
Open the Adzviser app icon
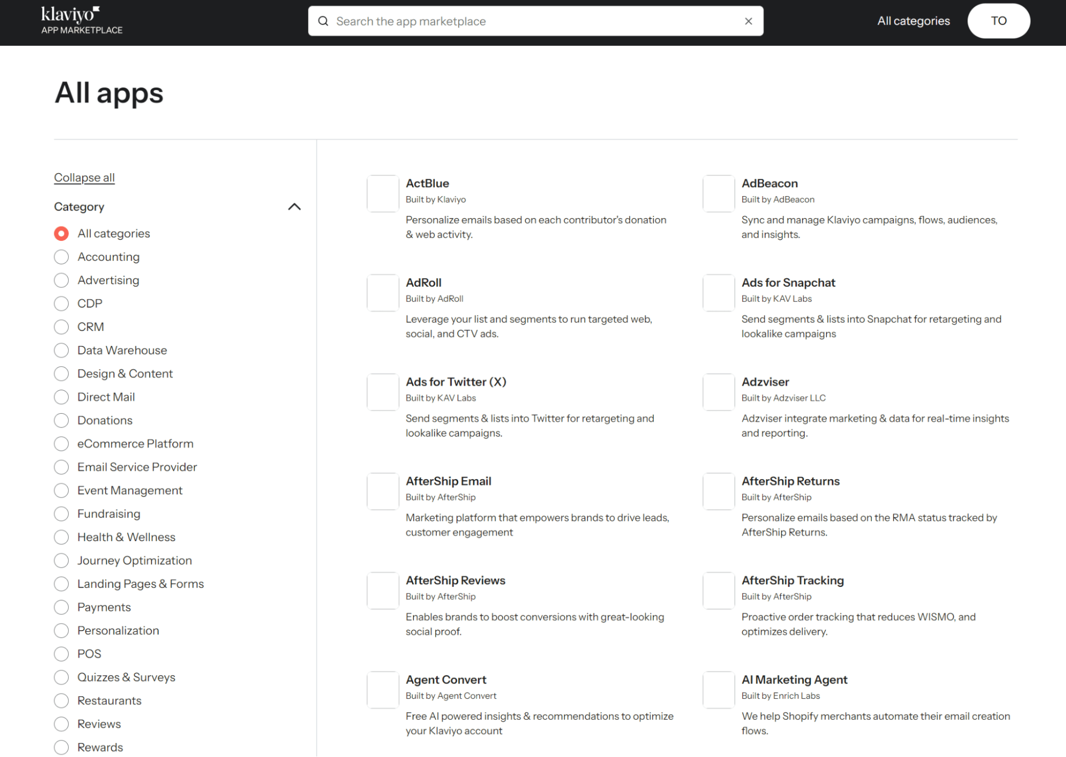719,392
